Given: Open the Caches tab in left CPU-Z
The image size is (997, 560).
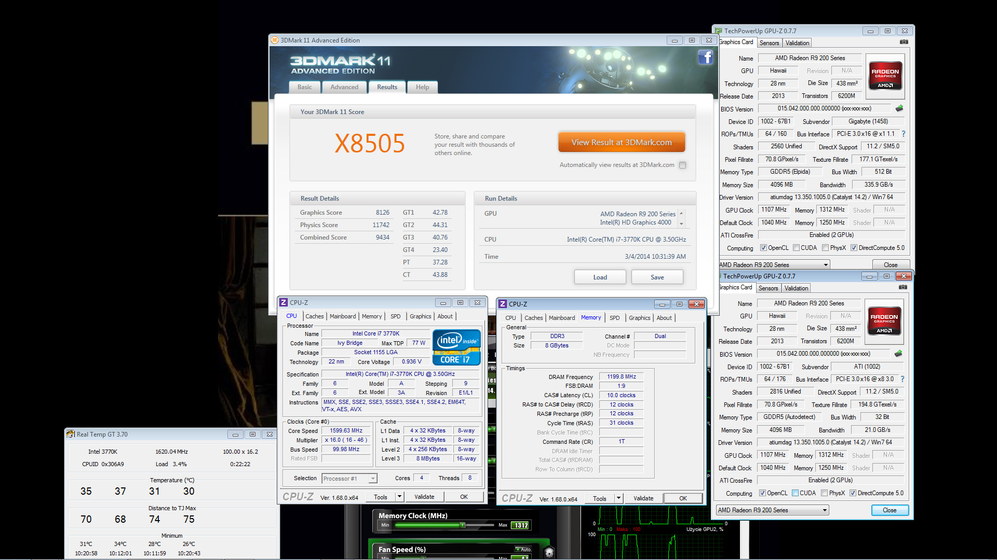Looking at the screenshot, I should tap(315, 316).
